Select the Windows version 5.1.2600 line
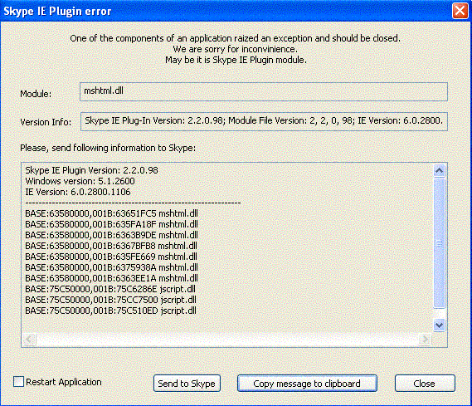Screen dimensions: 472x406 [x=80, y=181]
